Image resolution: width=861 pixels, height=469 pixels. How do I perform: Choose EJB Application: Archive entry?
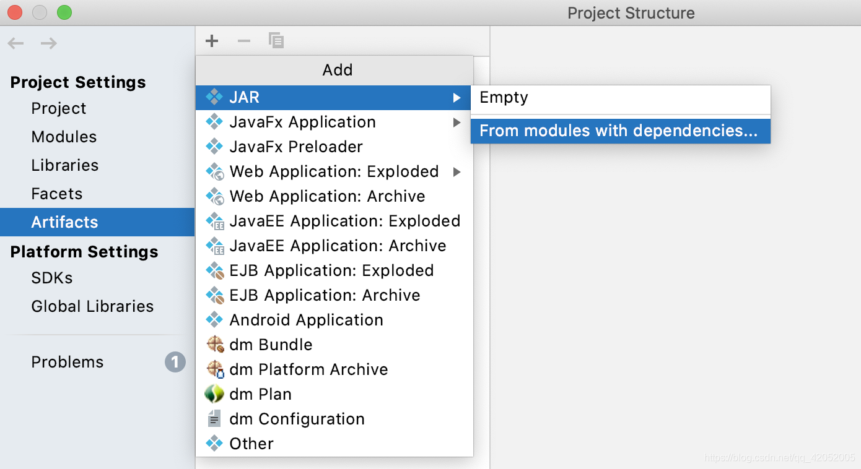[334, 296]
